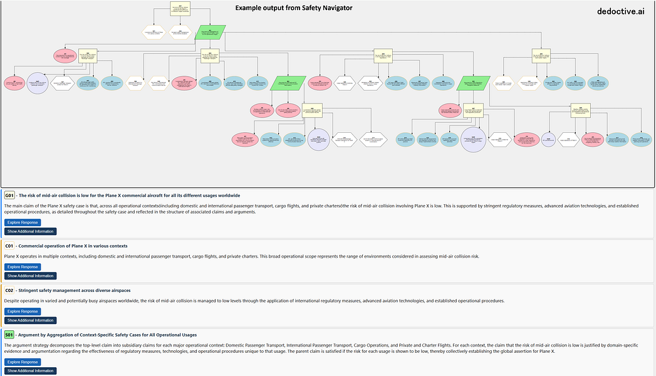Click the 'Example output from Safety Navigator' title
Viewport: 656px width, 376px height.
pyautogui.click(x=294, y=8)
